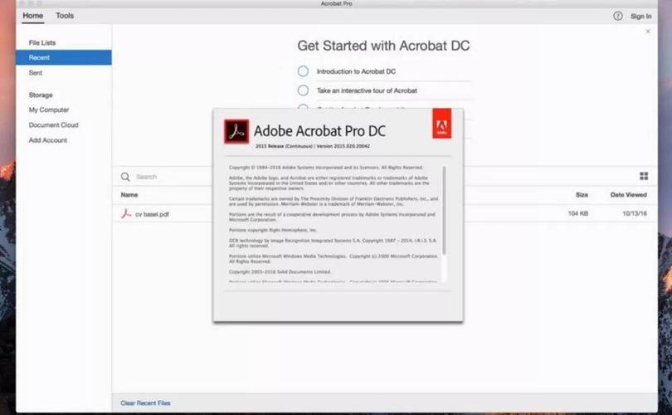Select the Introduction to Acrobat DC circle
Screen dimensions: 672x415
pyautogui.click(x=303, y=71)
